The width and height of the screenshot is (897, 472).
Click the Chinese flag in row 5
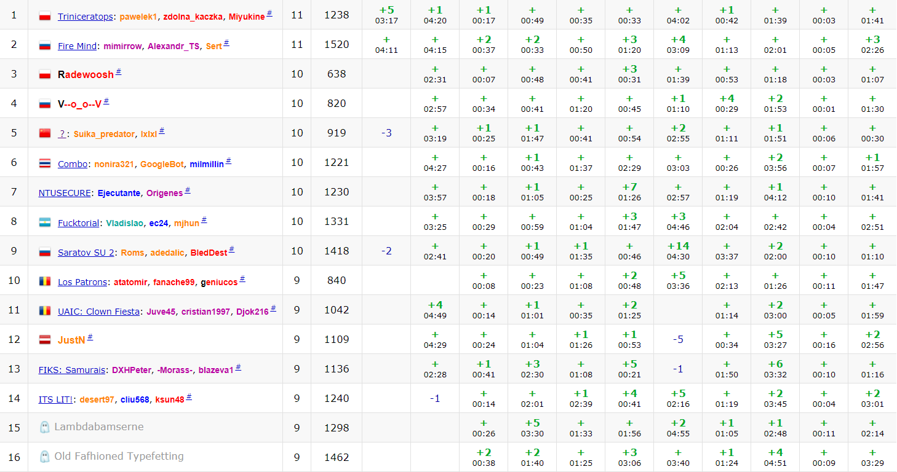coord(44,133)
